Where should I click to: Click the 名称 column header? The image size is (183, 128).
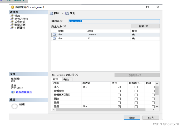108,31
